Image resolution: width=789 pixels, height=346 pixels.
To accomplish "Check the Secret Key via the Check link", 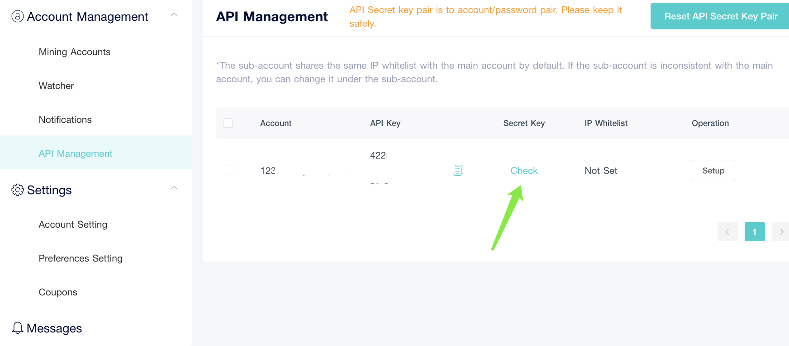I will [524, 170].
